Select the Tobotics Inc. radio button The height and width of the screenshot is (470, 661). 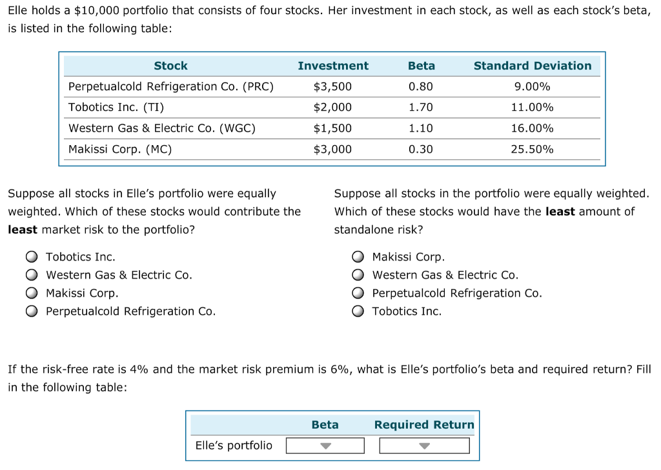31,256
